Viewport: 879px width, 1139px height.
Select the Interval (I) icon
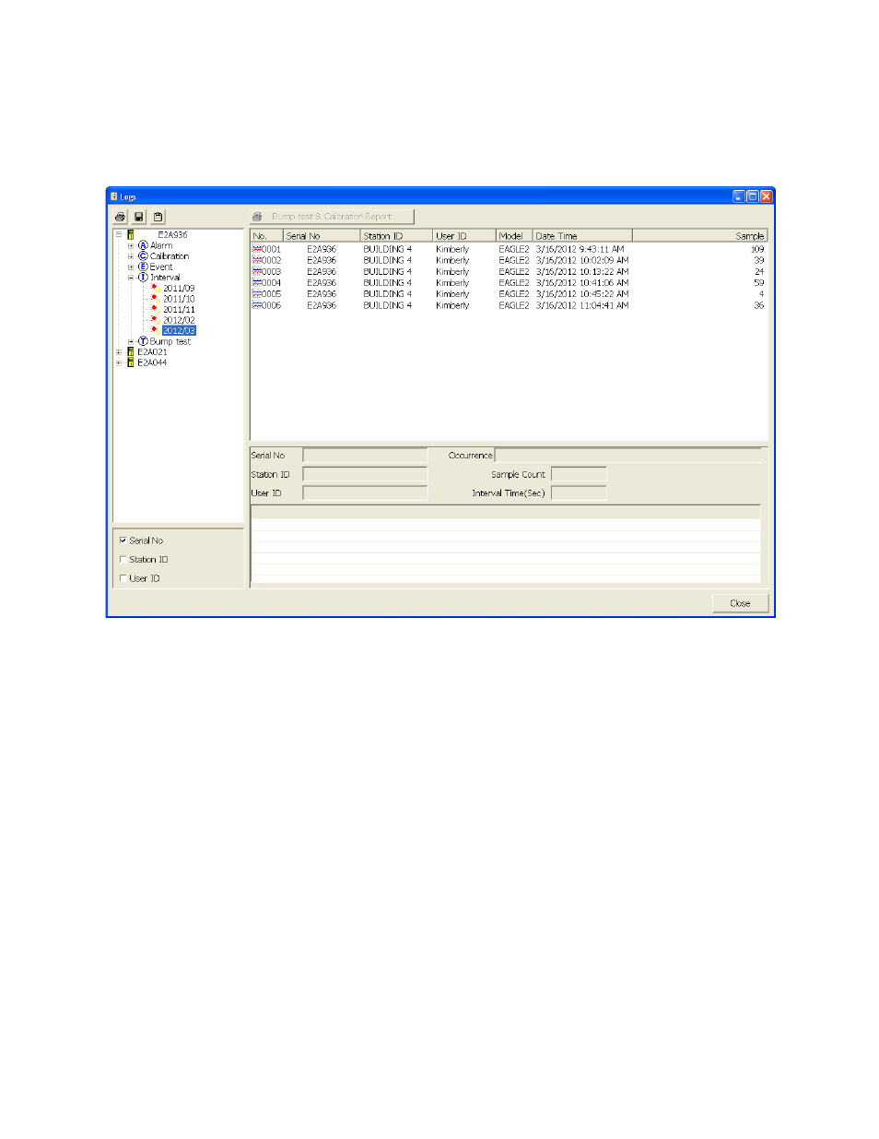(x=143, y=278)
